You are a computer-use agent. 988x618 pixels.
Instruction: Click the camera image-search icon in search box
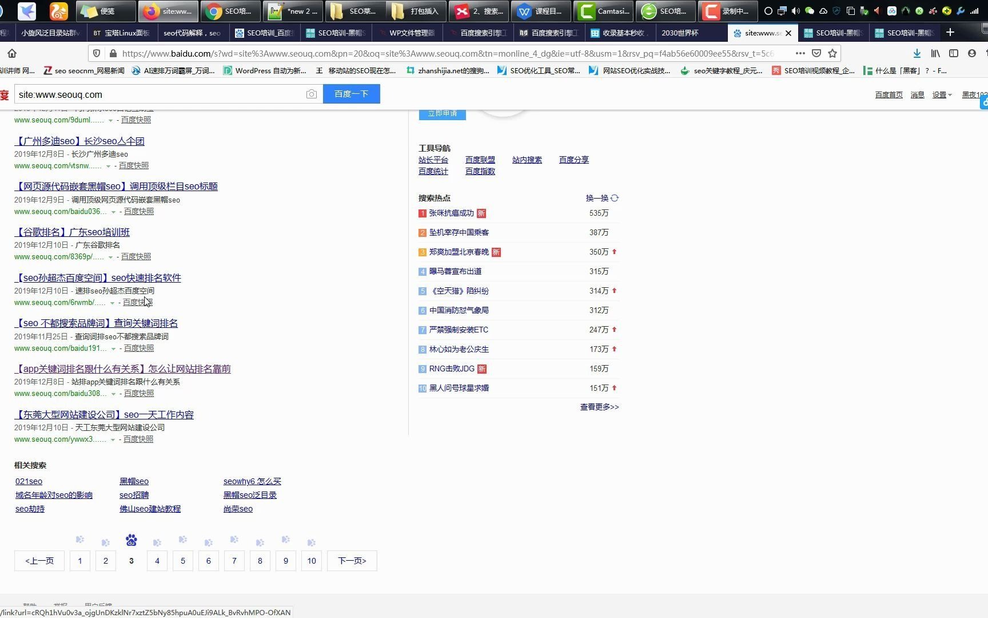coord(312,94)
